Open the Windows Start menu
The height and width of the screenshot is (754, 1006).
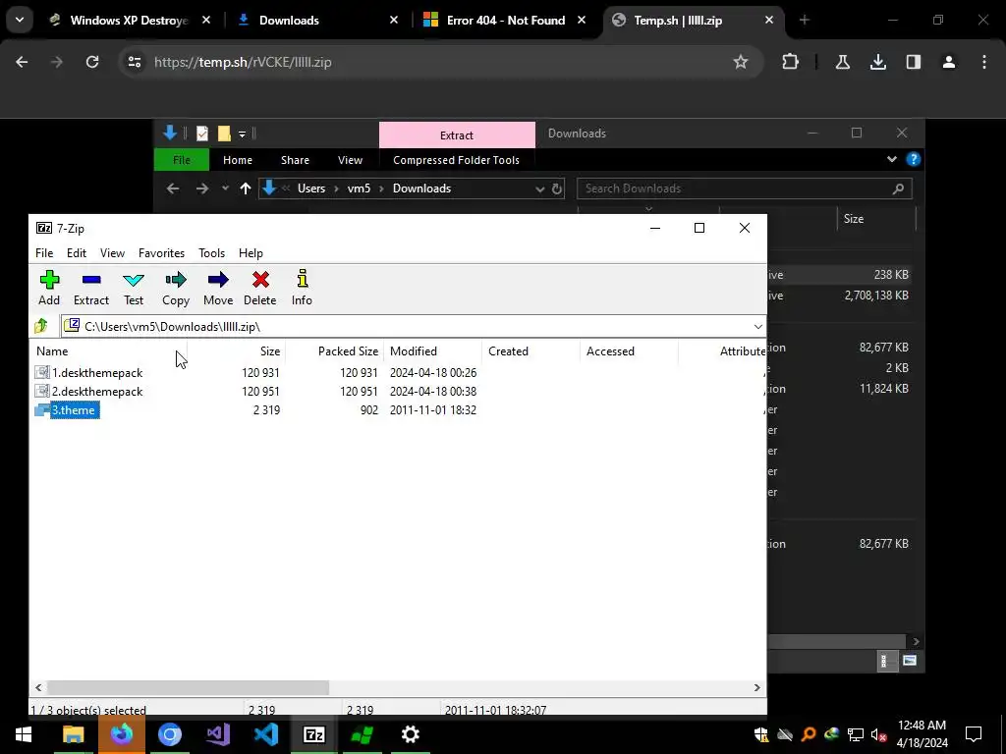tap(24, 734)
